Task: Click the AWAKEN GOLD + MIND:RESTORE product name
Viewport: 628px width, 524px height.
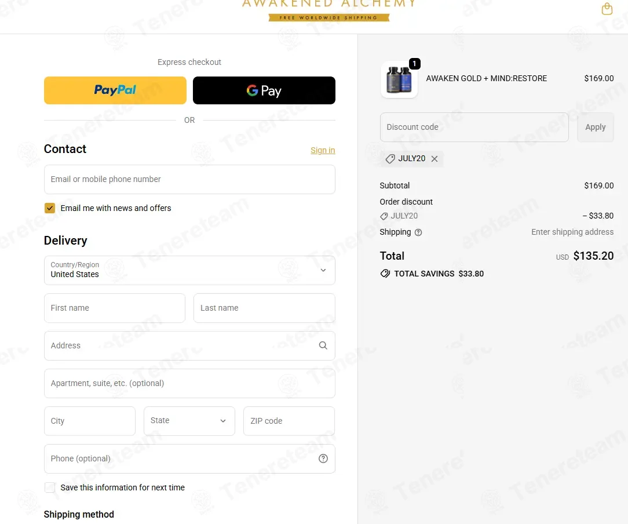Action: (x=486, y=78)
